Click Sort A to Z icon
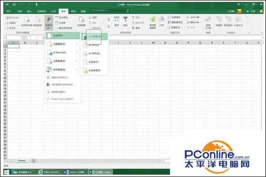Viewport: 266px width, 177px height. 109,19
